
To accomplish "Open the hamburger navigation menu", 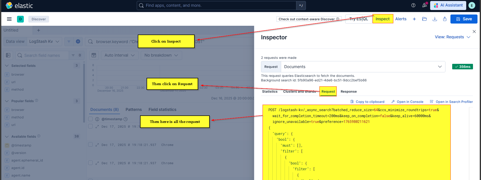I will coord(9,19).
